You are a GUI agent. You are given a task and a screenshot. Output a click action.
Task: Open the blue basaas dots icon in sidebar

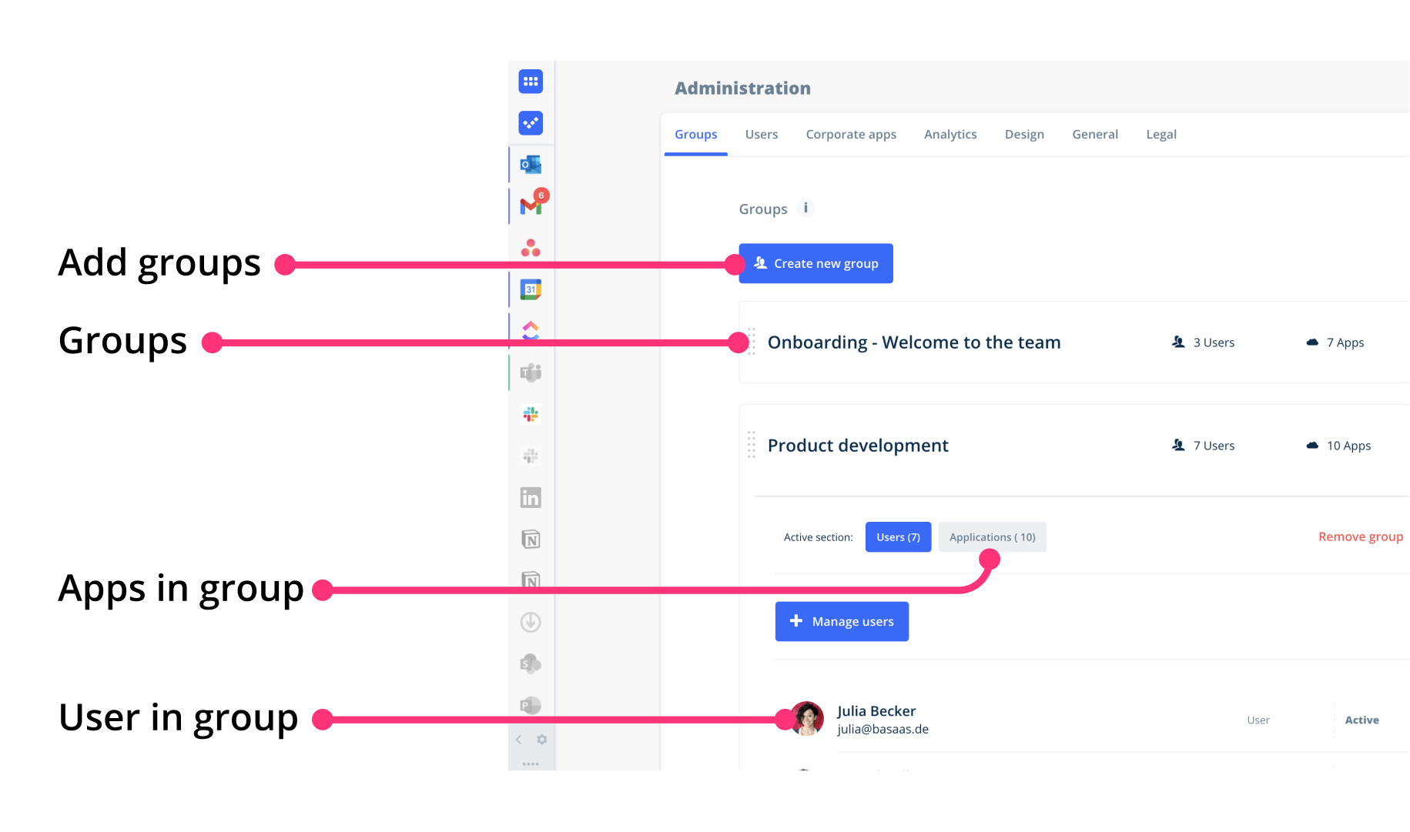point(531,123)
